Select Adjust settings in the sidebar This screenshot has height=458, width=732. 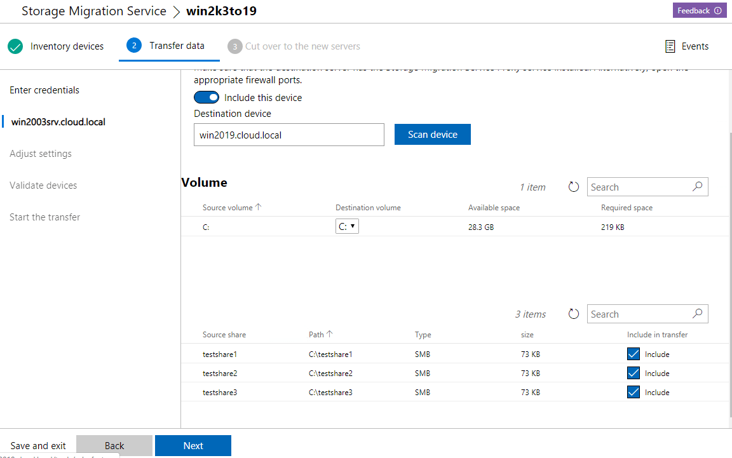41,154
